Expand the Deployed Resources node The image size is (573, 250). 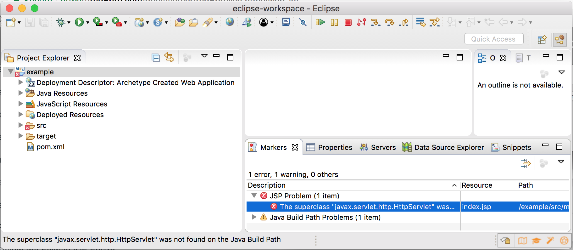pyautogui.click(x=21, y=114)
